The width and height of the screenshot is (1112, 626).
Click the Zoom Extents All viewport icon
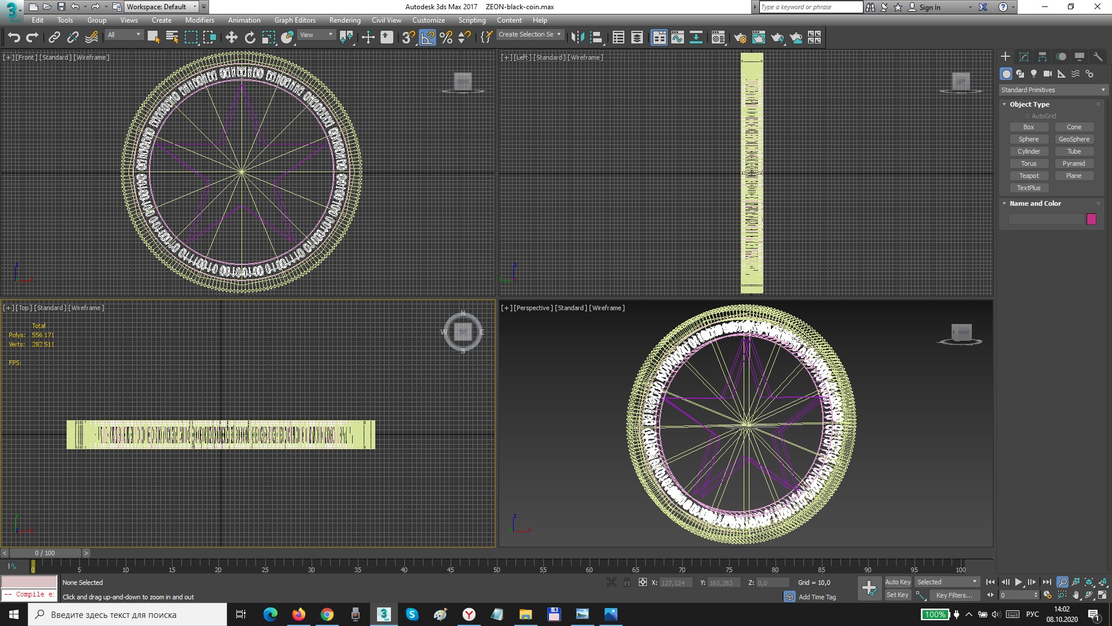tap(1103, 582)
